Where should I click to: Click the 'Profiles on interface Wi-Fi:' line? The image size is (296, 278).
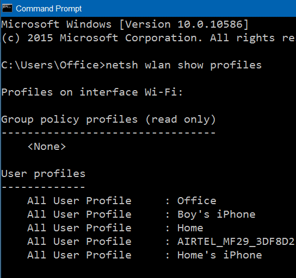click(92, 92)
